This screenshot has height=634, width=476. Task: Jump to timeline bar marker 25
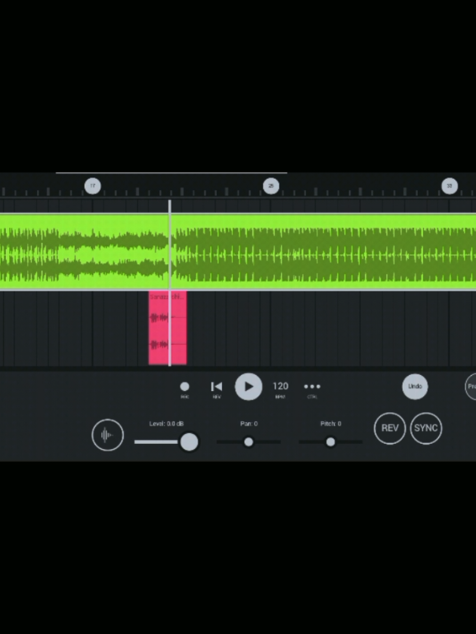click(x=271, y=186)
